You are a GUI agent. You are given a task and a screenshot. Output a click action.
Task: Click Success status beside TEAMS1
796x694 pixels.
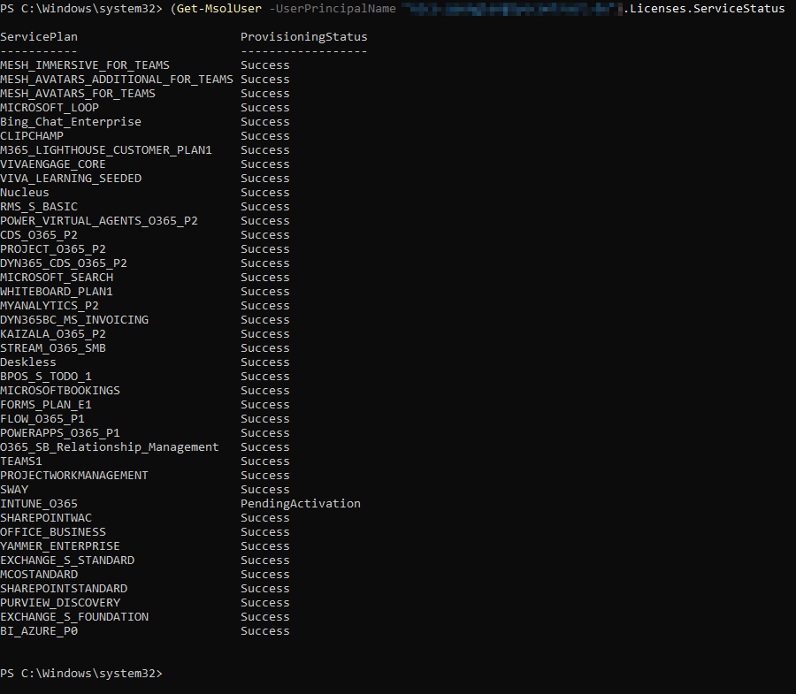click(x=265, y=461)
